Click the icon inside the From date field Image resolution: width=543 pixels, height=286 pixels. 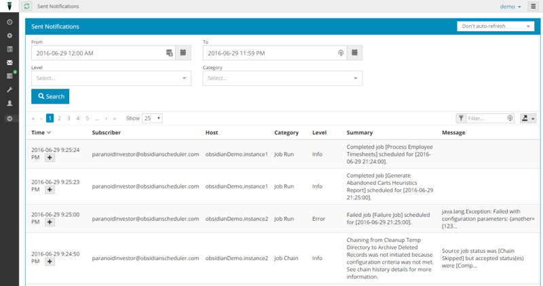tap(169, 53)
